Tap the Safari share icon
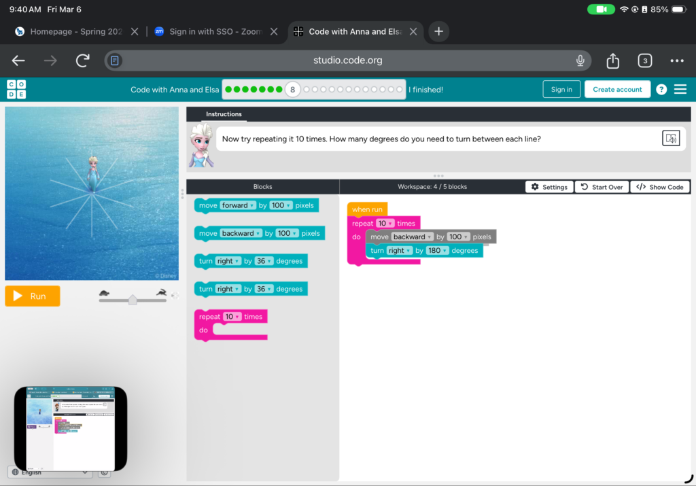The image size is (696, 486). click(x=612, y=60)
